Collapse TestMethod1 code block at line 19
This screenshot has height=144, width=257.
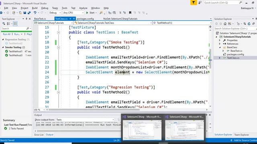point(59,48)
